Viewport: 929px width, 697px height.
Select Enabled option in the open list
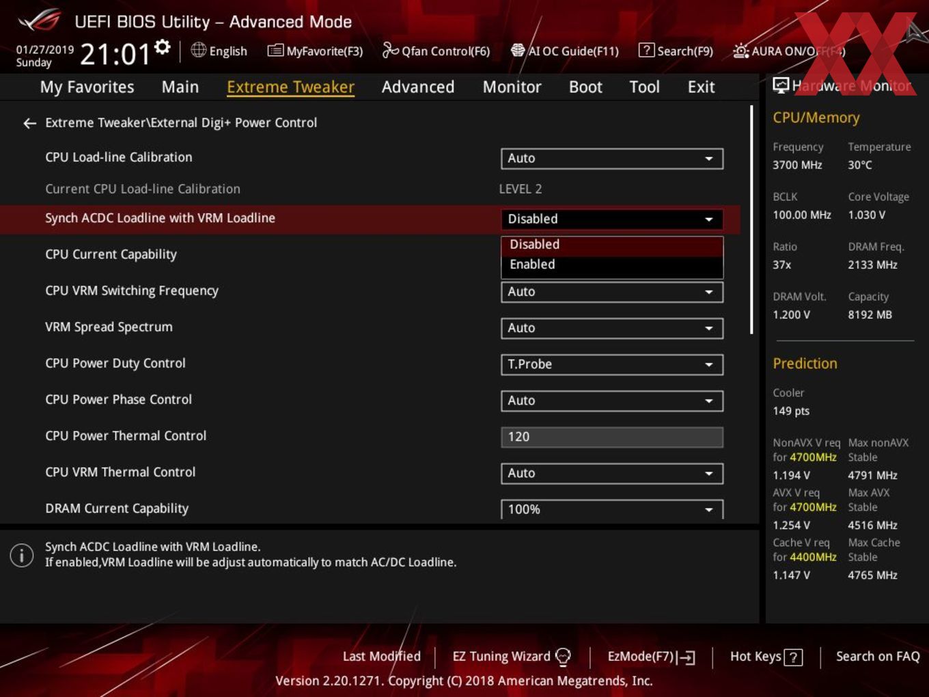click(612, 264)
